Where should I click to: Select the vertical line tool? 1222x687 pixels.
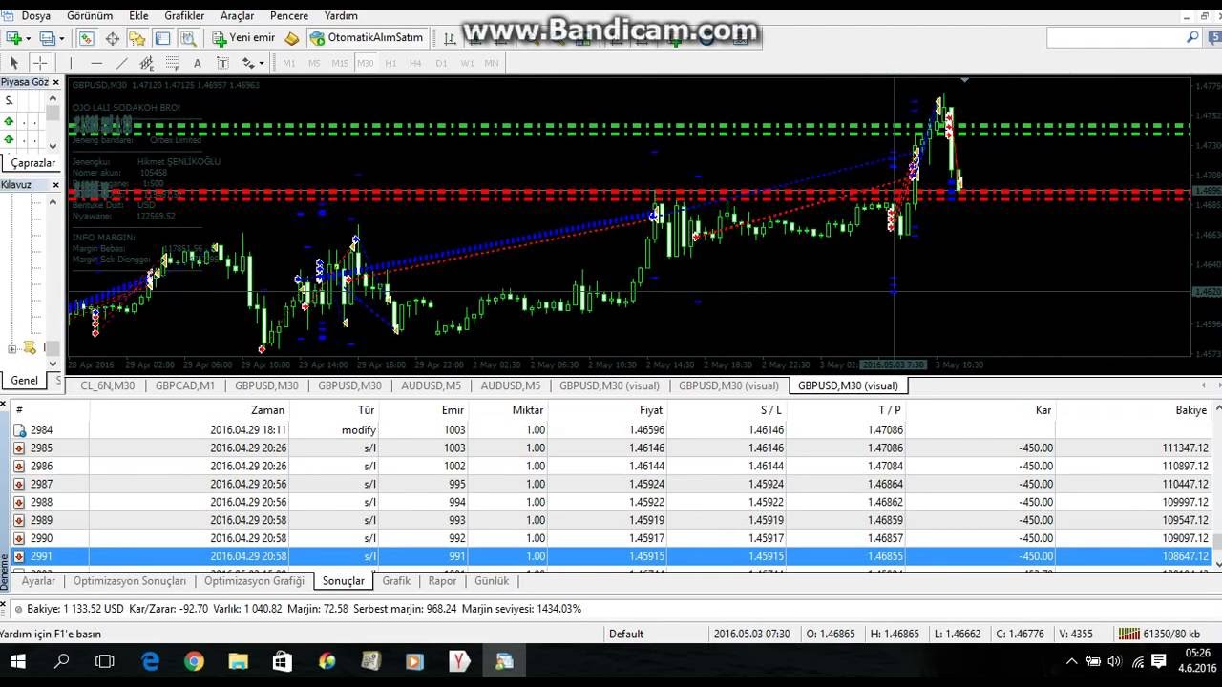pos(70,63)
